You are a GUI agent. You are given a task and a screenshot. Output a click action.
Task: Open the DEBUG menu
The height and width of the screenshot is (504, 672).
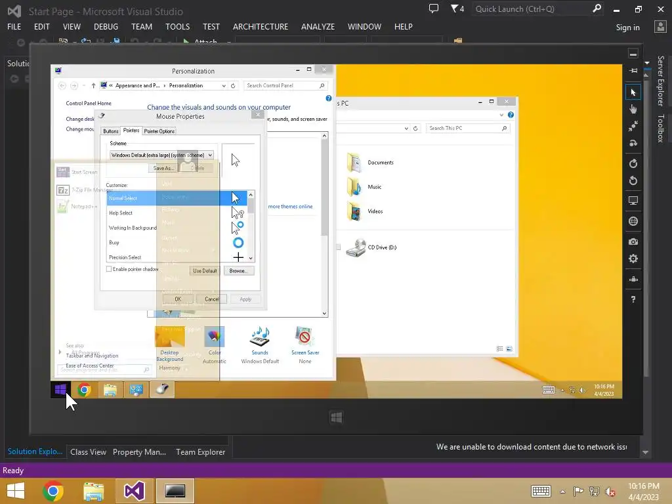[x=106, y=26]
